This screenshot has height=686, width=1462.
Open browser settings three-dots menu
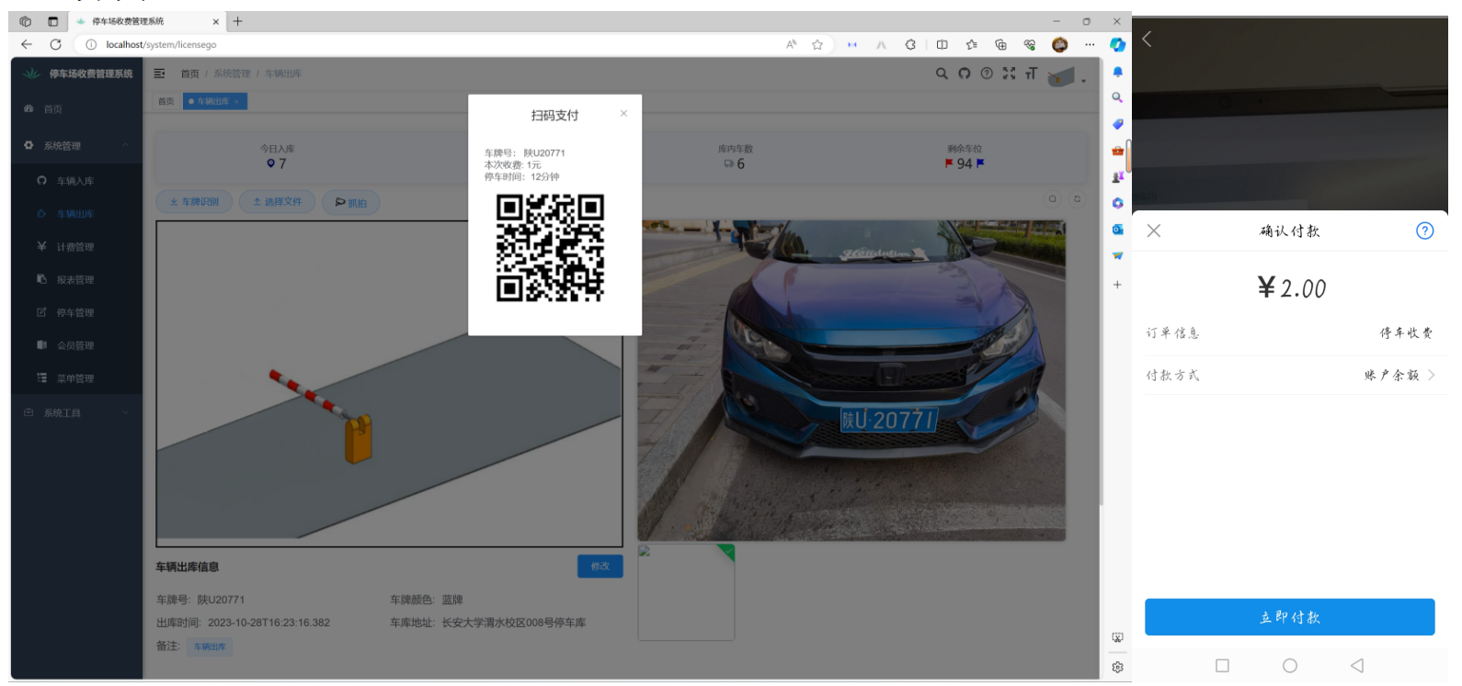(x=1090, y=44)
